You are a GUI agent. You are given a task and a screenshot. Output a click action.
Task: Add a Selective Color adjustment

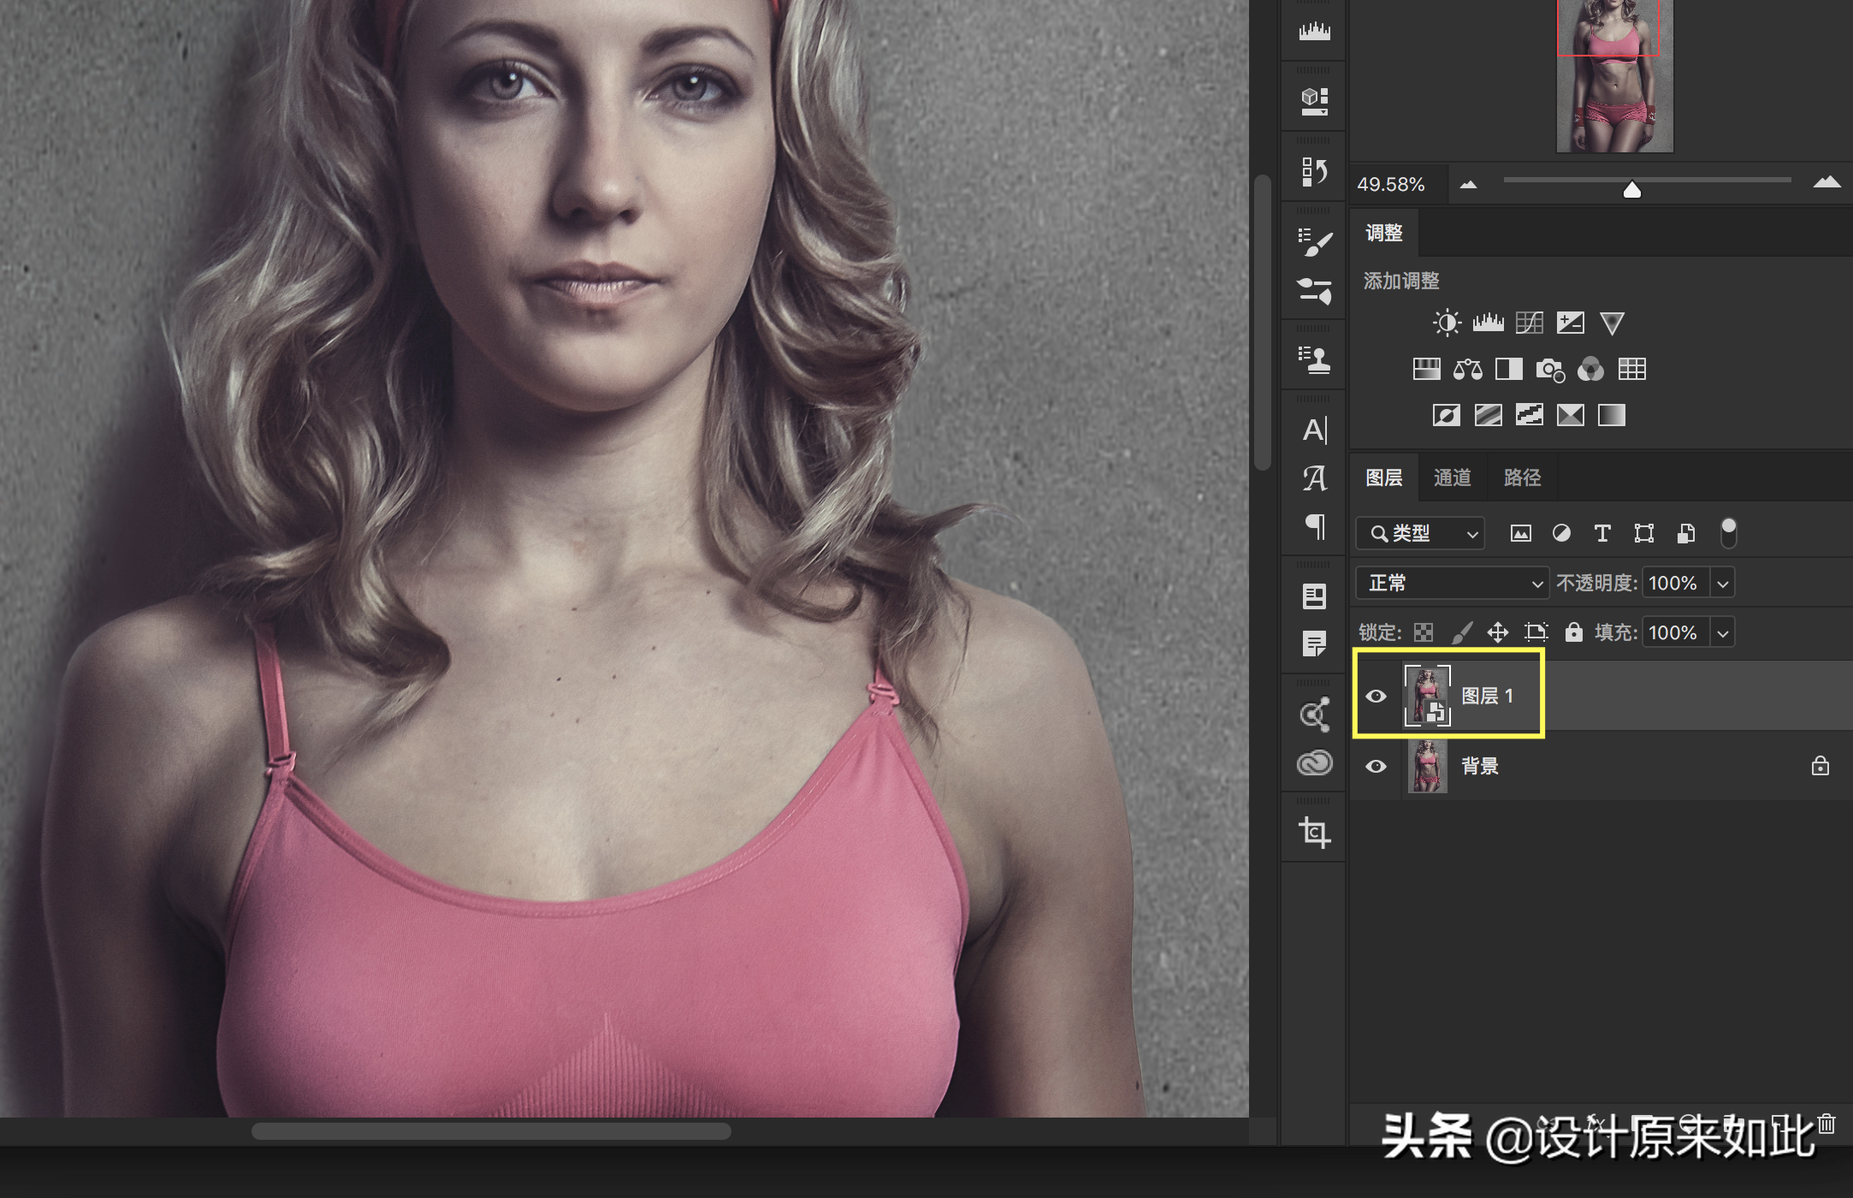point(1570,415)
